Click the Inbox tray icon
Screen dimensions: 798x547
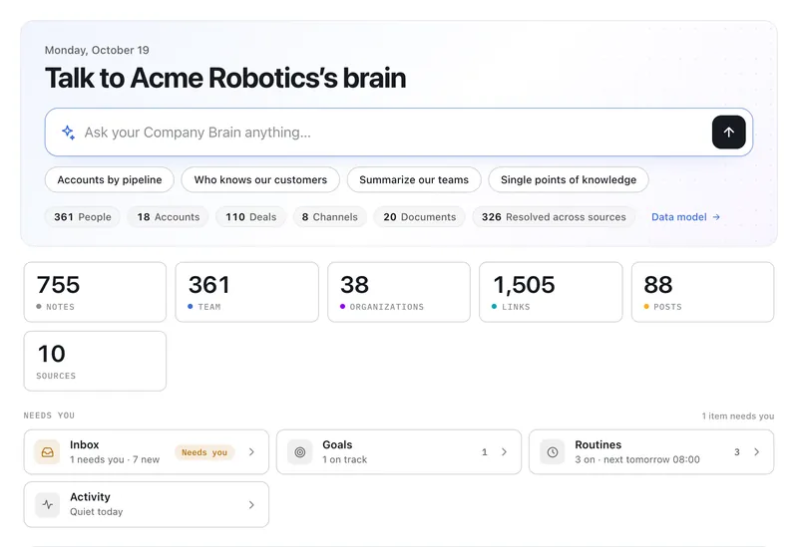47,452
